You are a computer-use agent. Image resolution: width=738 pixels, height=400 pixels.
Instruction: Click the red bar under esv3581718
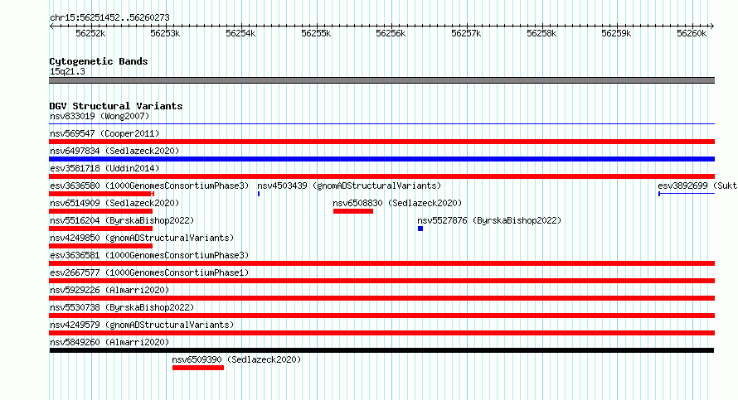click(381, 176)
